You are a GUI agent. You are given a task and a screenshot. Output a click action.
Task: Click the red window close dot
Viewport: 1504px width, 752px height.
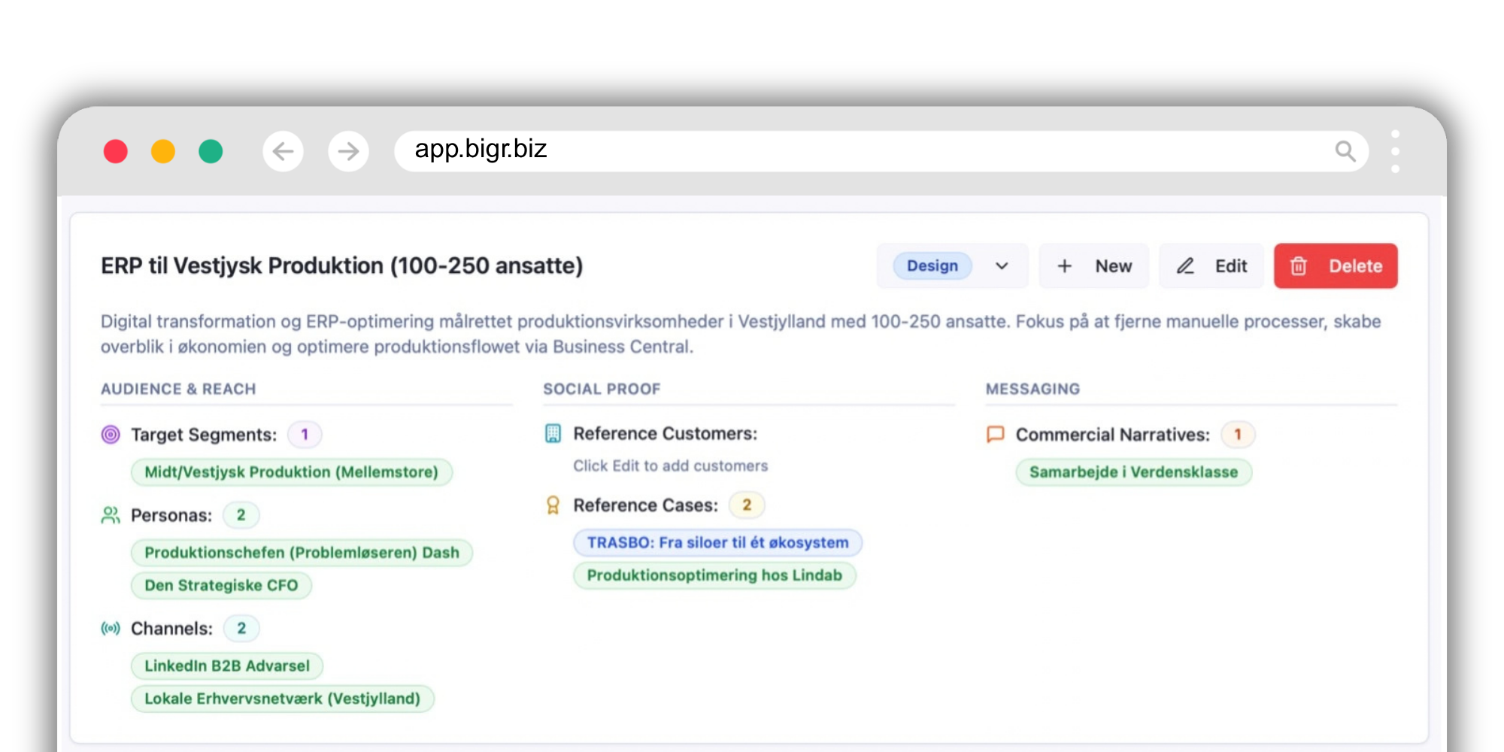click(x=115, y=151)
